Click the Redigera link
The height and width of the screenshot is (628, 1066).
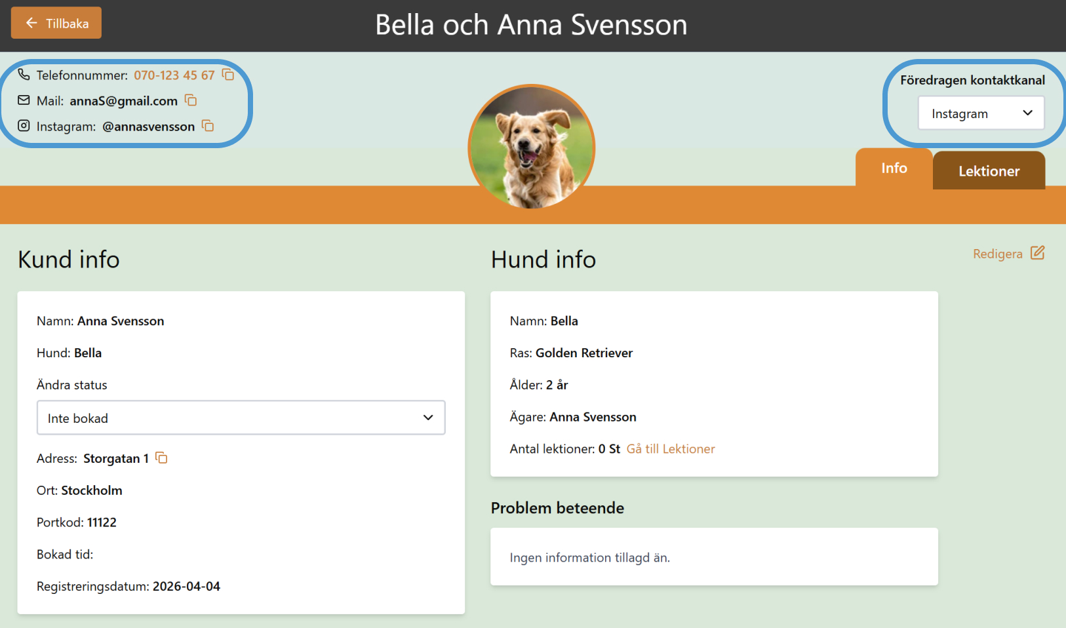[x=997, y=254]
